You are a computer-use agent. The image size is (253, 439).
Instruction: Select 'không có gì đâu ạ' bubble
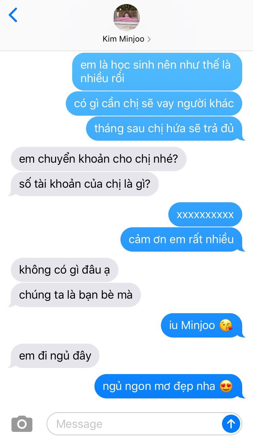64,270
